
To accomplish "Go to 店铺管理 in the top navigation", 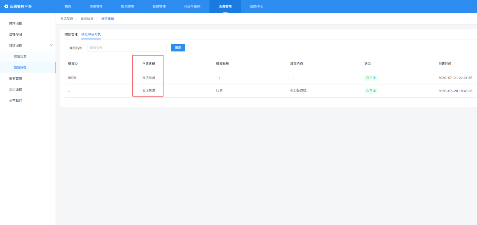I will coord(96,6).
